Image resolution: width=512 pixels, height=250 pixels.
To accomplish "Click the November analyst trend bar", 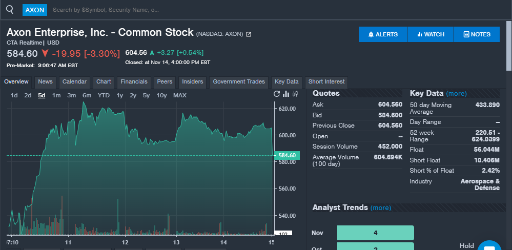I will click(375, 233).
